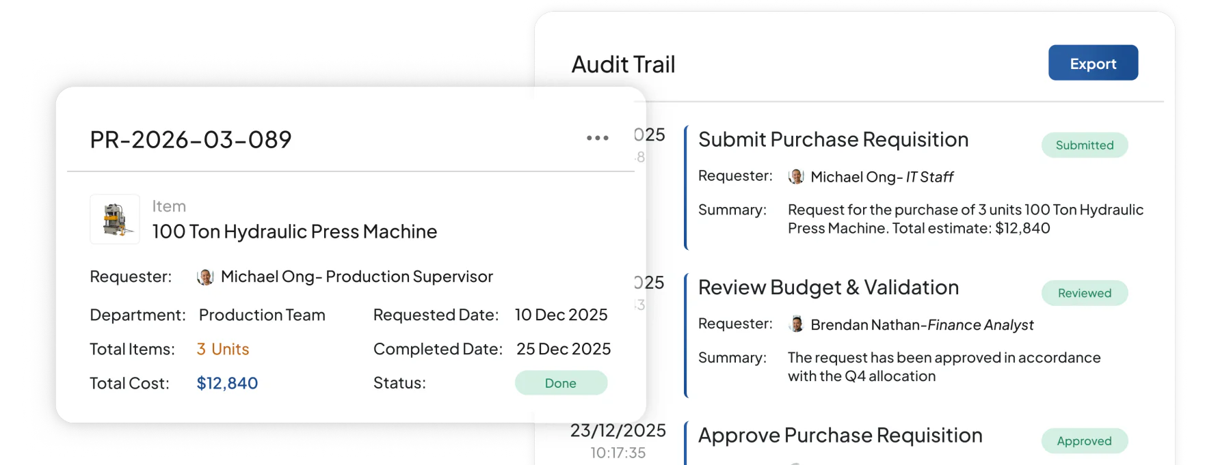The image size is (1231, 465).
Task: Click the Submitted status badge
Action: pyautogui.click(x=1085, y=145)
